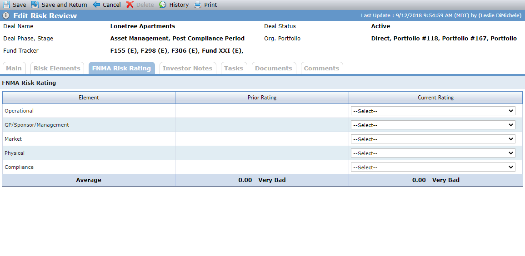Click the Org. Portfolio value starting Direct
The width and height of the screenshot is (525, 256).
pos(444,39)
